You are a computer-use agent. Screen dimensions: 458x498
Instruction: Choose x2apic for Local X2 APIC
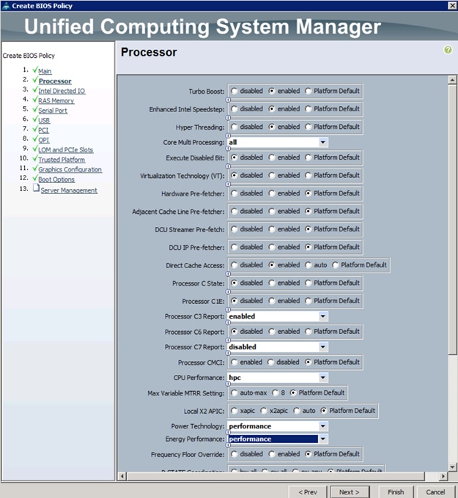(x=264, y=411)
